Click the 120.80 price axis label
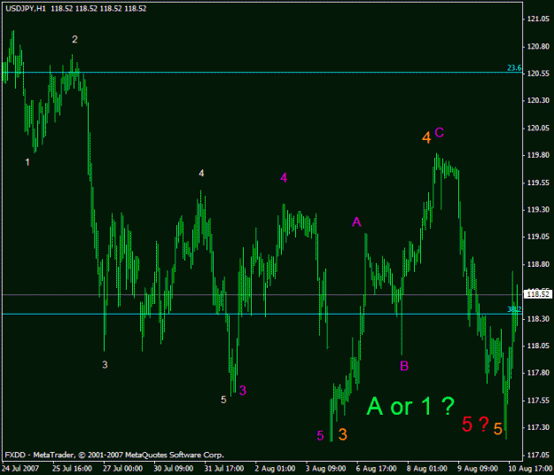This screenshot has height=475, width=554. (538, 46)
